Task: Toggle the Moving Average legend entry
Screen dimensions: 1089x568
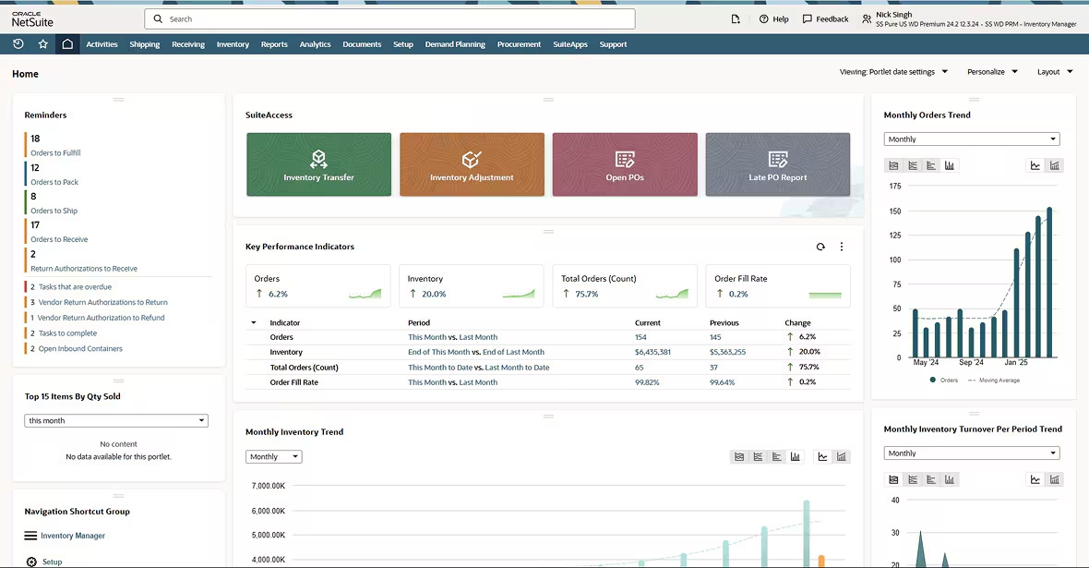Action: (x=1001, y=379)
